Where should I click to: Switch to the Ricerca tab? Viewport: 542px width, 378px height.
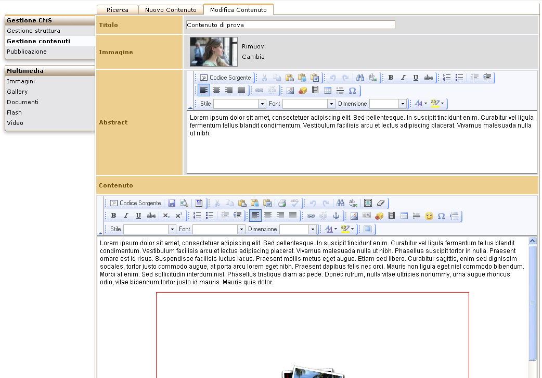(x=118, y=10)
